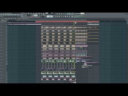
Task: Open the Playlist view shortcut icon
Action: tap(56, 17)
